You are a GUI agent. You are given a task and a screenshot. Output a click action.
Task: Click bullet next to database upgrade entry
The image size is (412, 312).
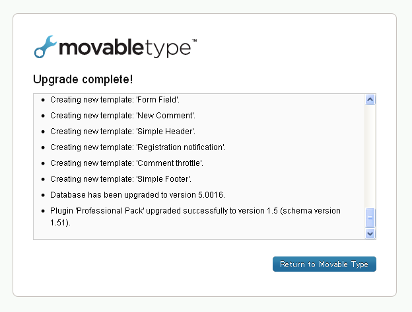43,195
